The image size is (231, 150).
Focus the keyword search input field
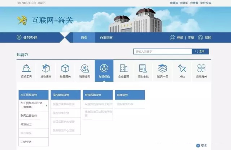coord(162,52)
